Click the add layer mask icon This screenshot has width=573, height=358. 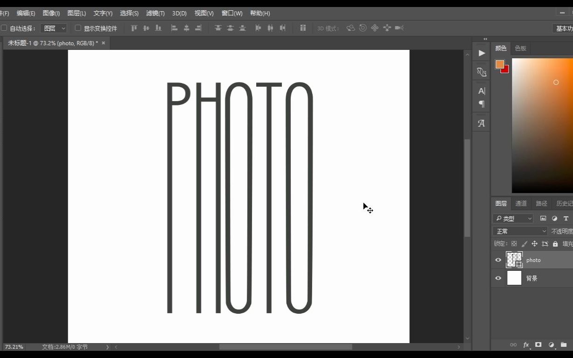pos(538,345)
